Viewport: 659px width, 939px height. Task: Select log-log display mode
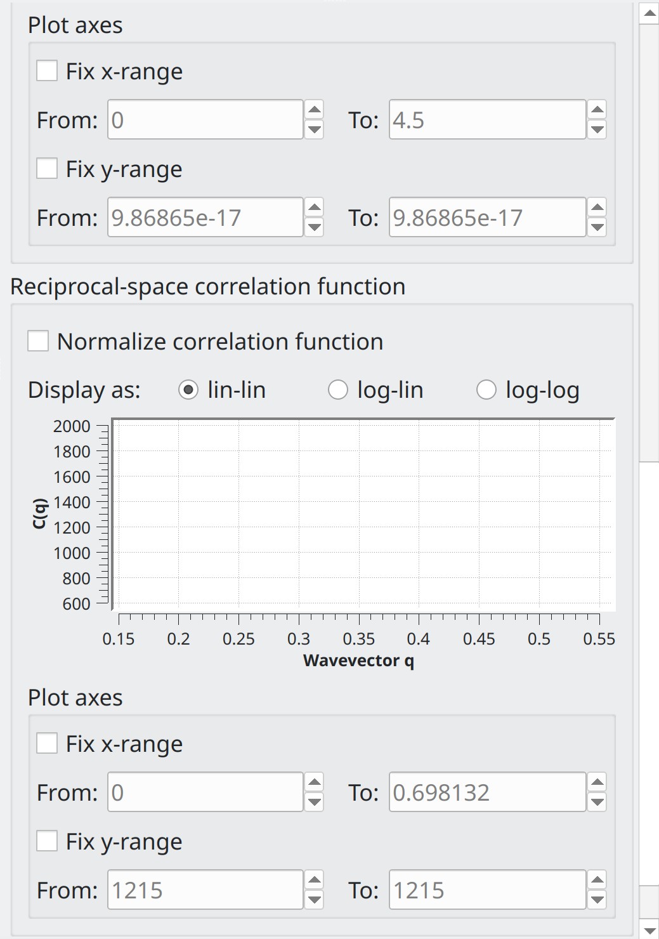[486, 390]
